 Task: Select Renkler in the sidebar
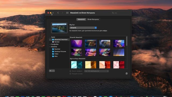[59, 42]
